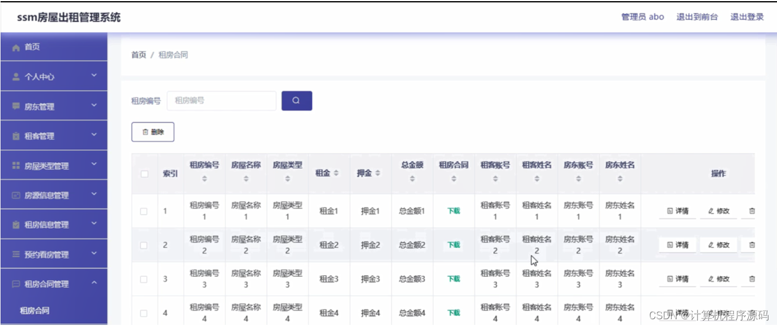
Task: Sort by 房屋名称 column arrows
Action: pyautogui.click(x=246, y=179)
